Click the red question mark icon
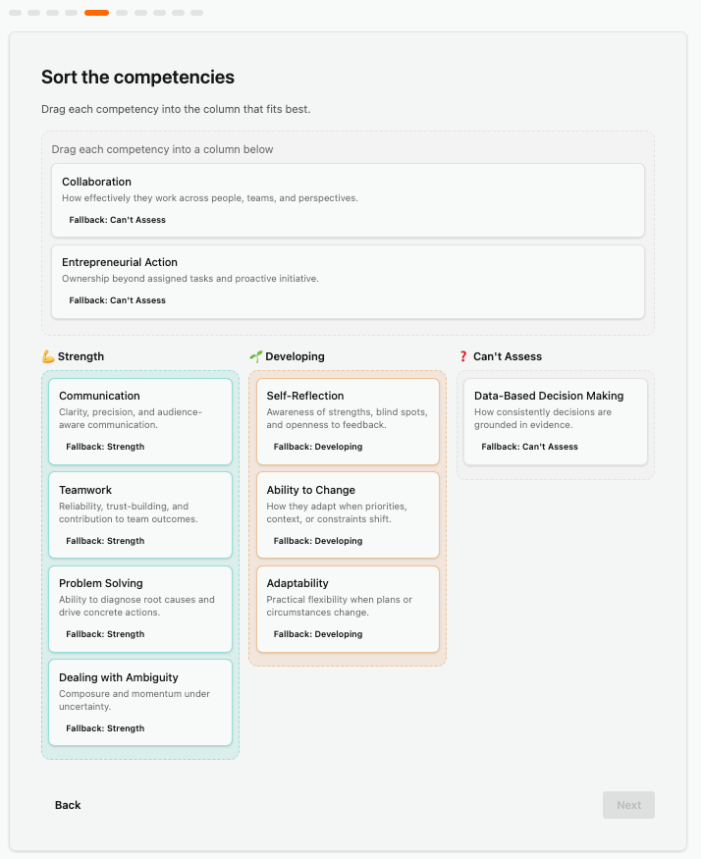 (x=463, y=356)
